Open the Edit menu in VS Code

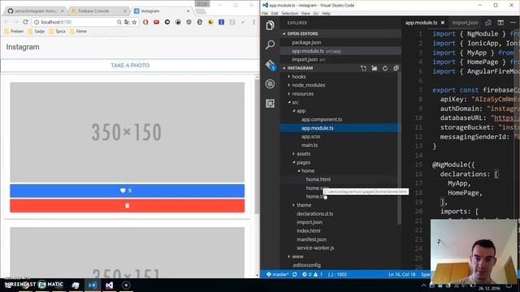tap(275, 14)
